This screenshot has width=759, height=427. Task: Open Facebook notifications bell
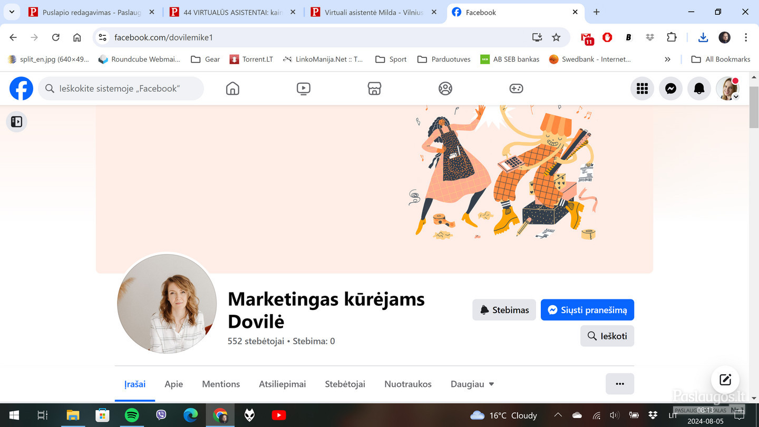tap(699, 89)
